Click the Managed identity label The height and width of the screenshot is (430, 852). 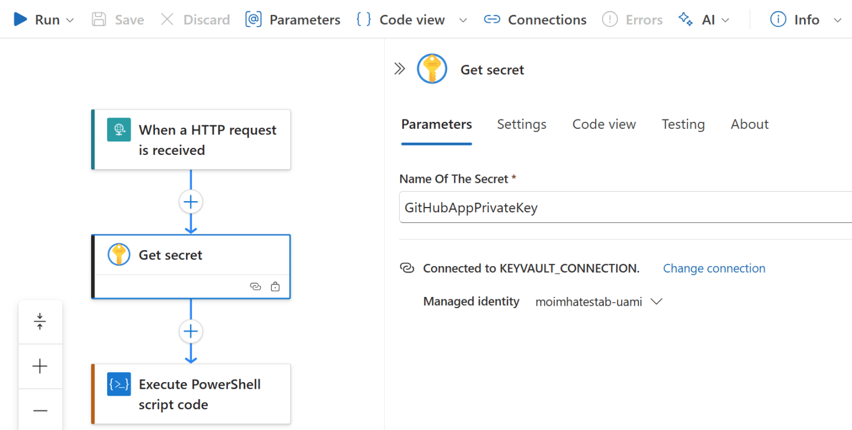(x=471, y=302)
